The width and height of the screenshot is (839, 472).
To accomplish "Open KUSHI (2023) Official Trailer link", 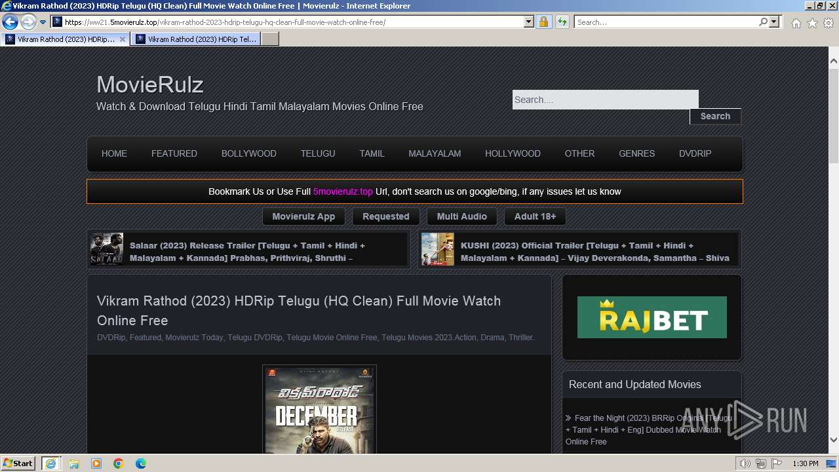I will pyautogui.click(x=595, y=252).
